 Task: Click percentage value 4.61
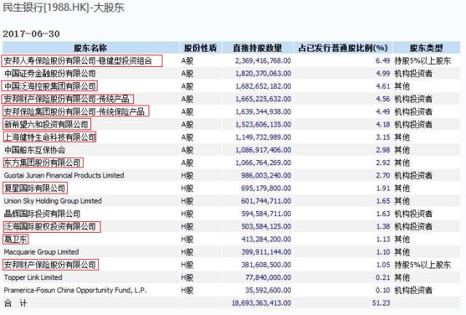pyautogui.click(x=383, y=87)
